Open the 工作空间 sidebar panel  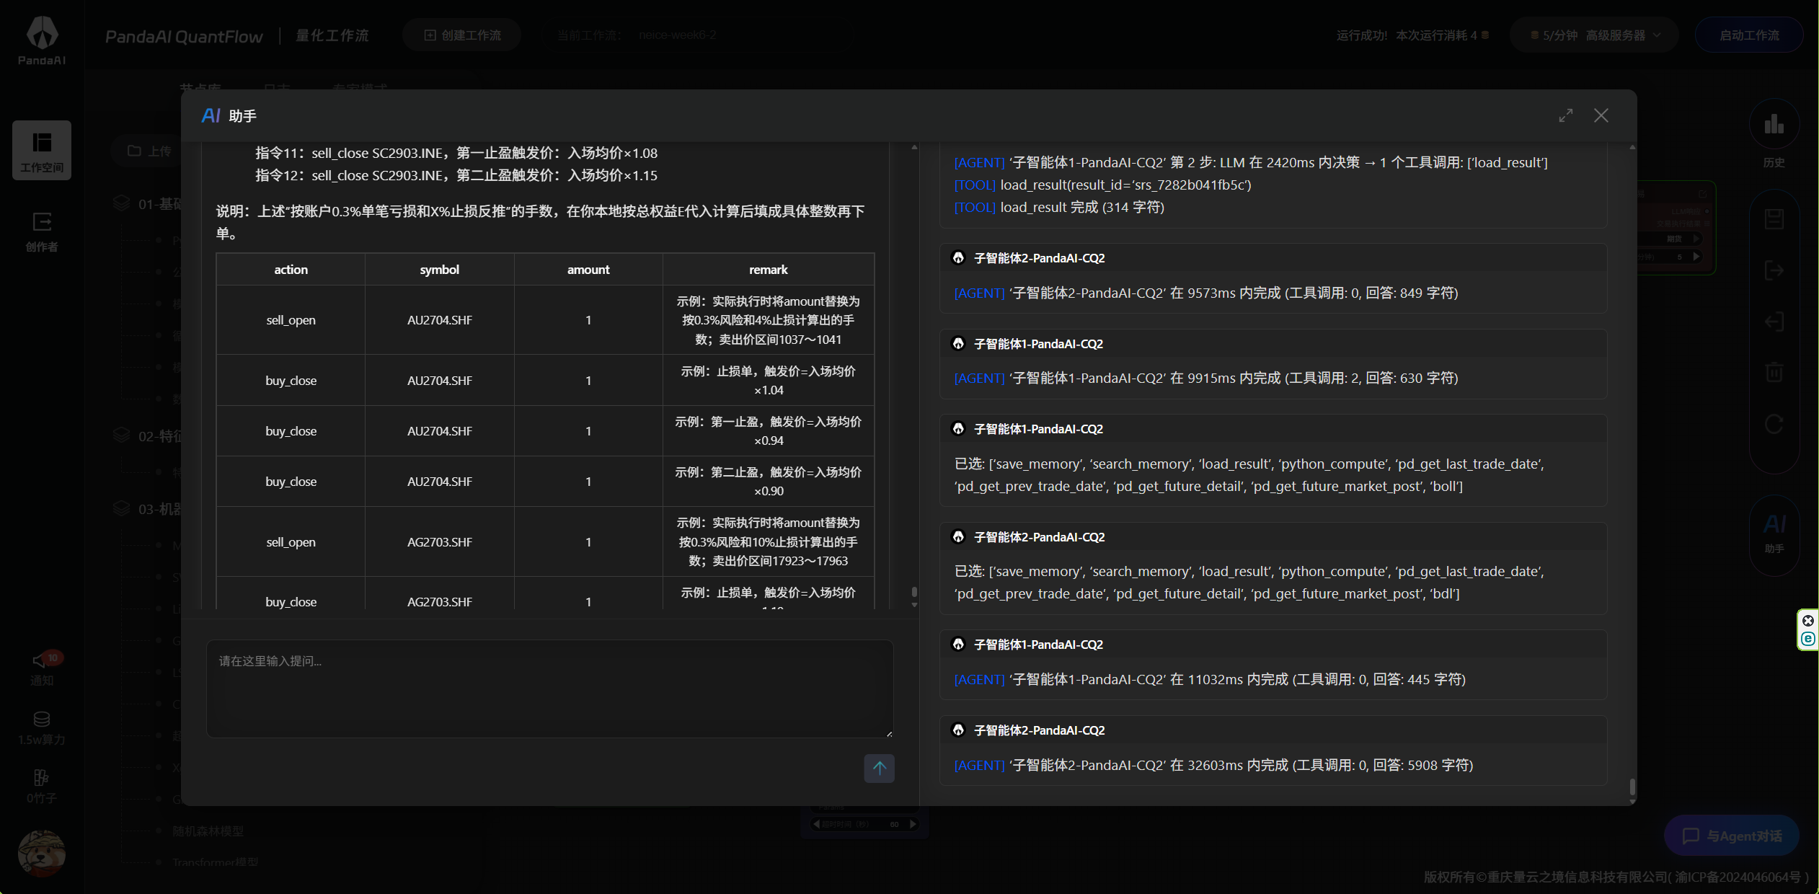(42, 150)
